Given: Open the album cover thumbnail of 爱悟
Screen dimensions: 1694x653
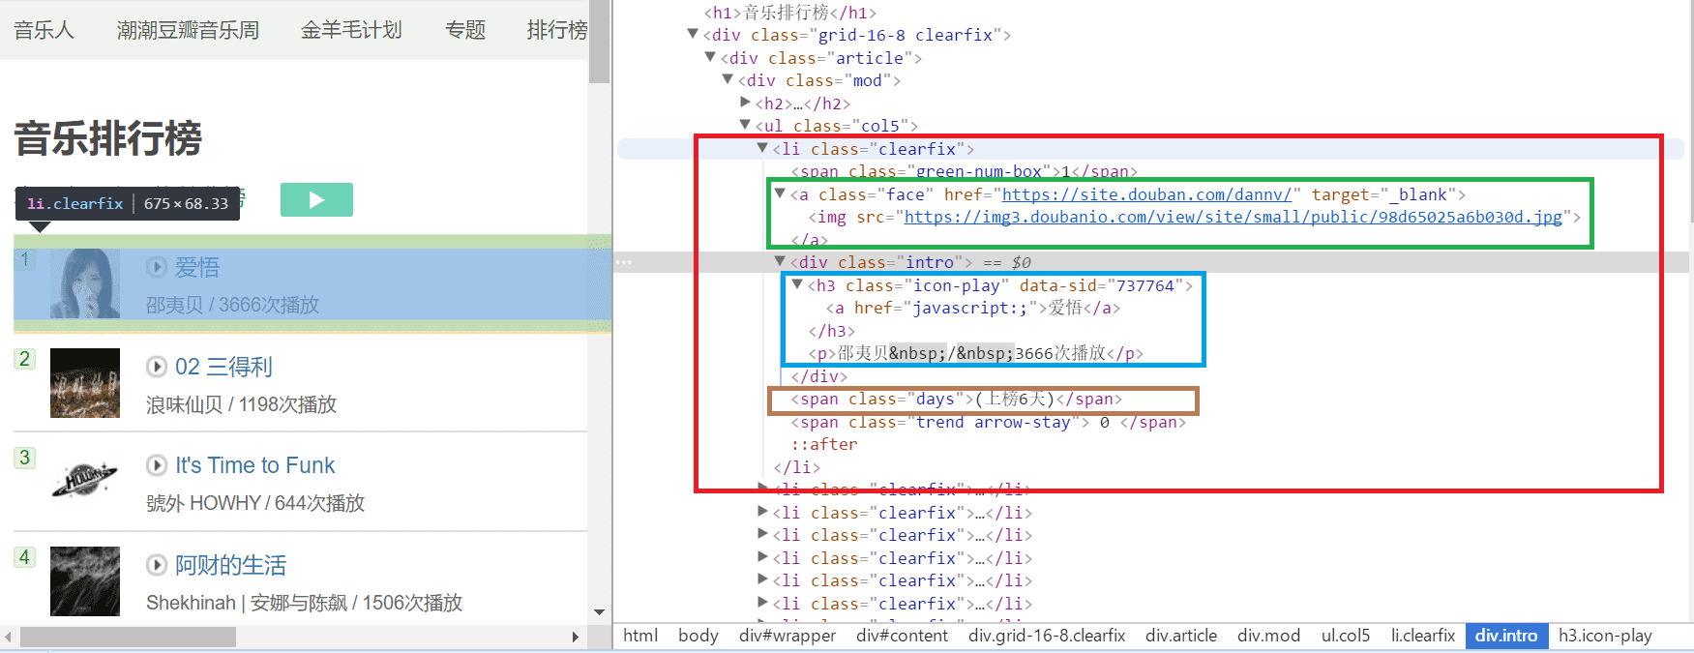Looking at the screenshot, I should (x=85, y=283).
